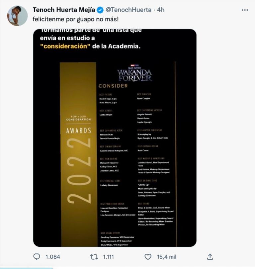Screen dimensions: 255x269
Task: Open the three-dot more options menu
Action: tap(245, 10)
